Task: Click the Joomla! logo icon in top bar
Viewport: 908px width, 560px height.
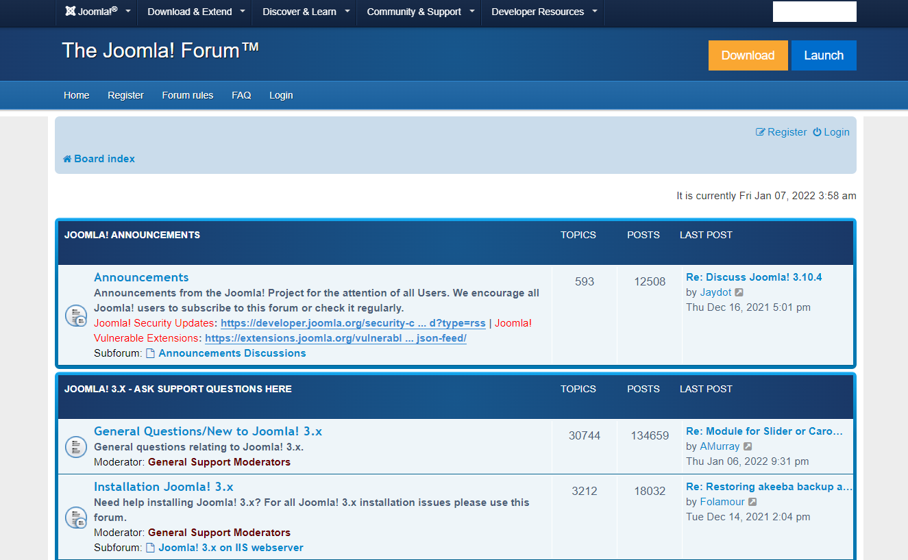Action: 70,12
